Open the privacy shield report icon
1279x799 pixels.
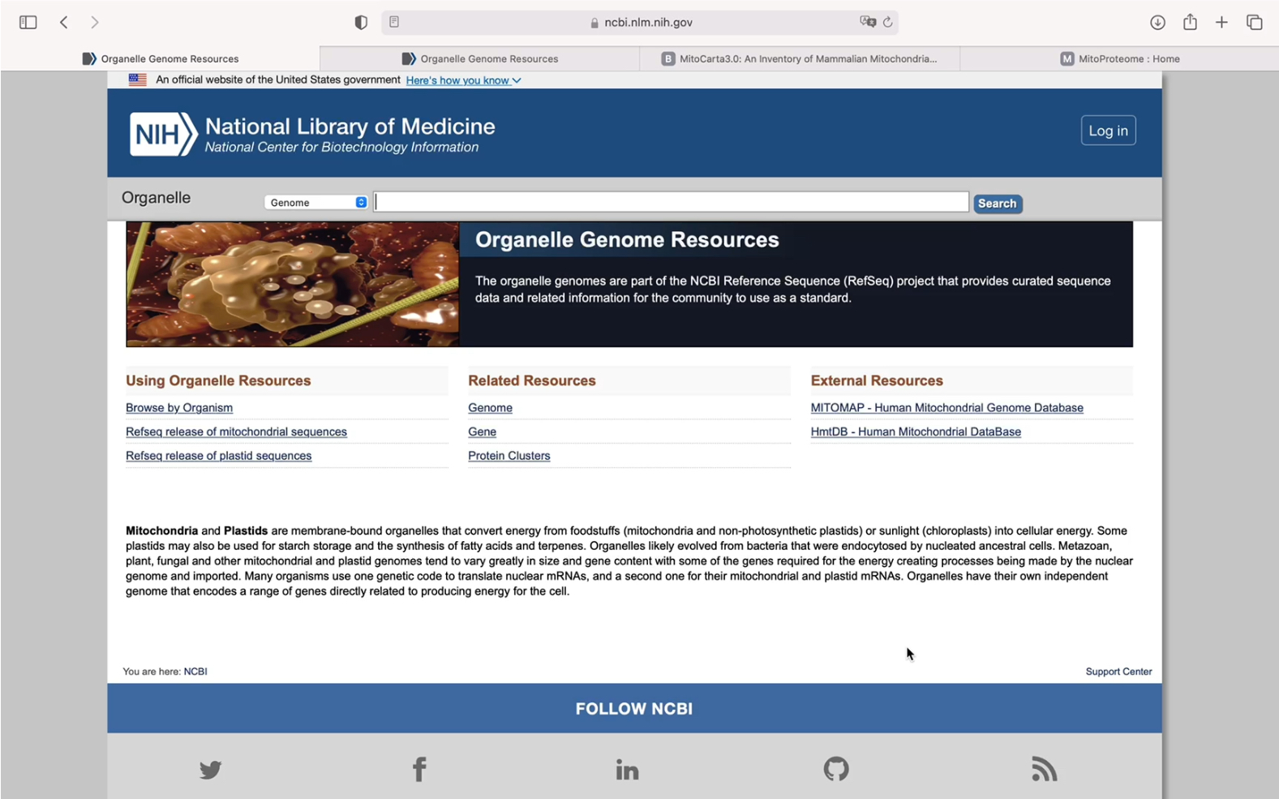[x=361, y=23]
